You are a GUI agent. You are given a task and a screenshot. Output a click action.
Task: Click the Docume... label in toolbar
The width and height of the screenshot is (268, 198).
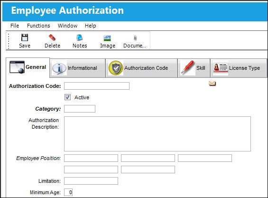pyautogui.click(x=135, y=46)
